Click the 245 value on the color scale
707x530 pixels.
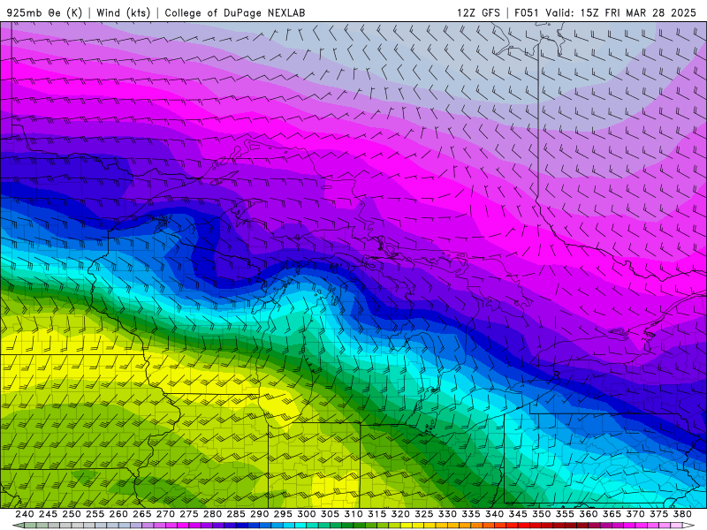[48, 514]
